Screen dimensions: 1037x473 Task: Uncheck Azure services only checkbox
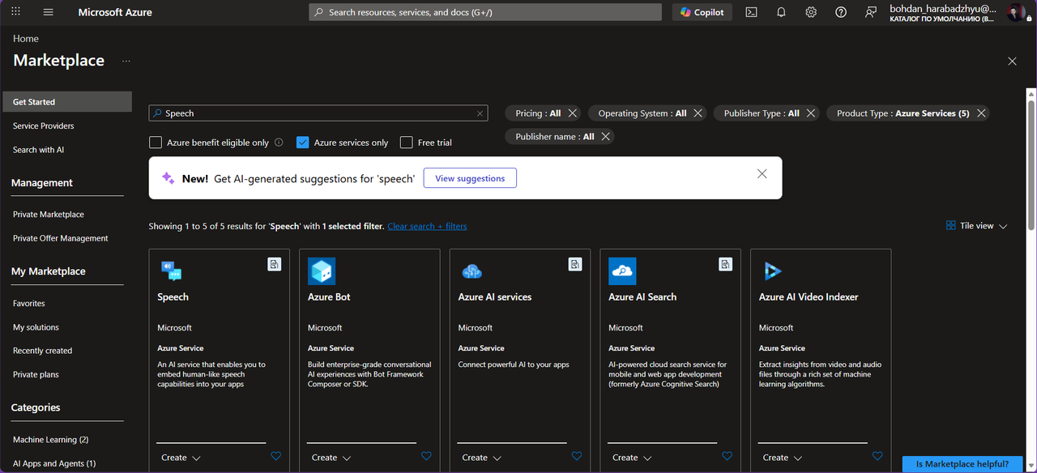pos(303,143)
